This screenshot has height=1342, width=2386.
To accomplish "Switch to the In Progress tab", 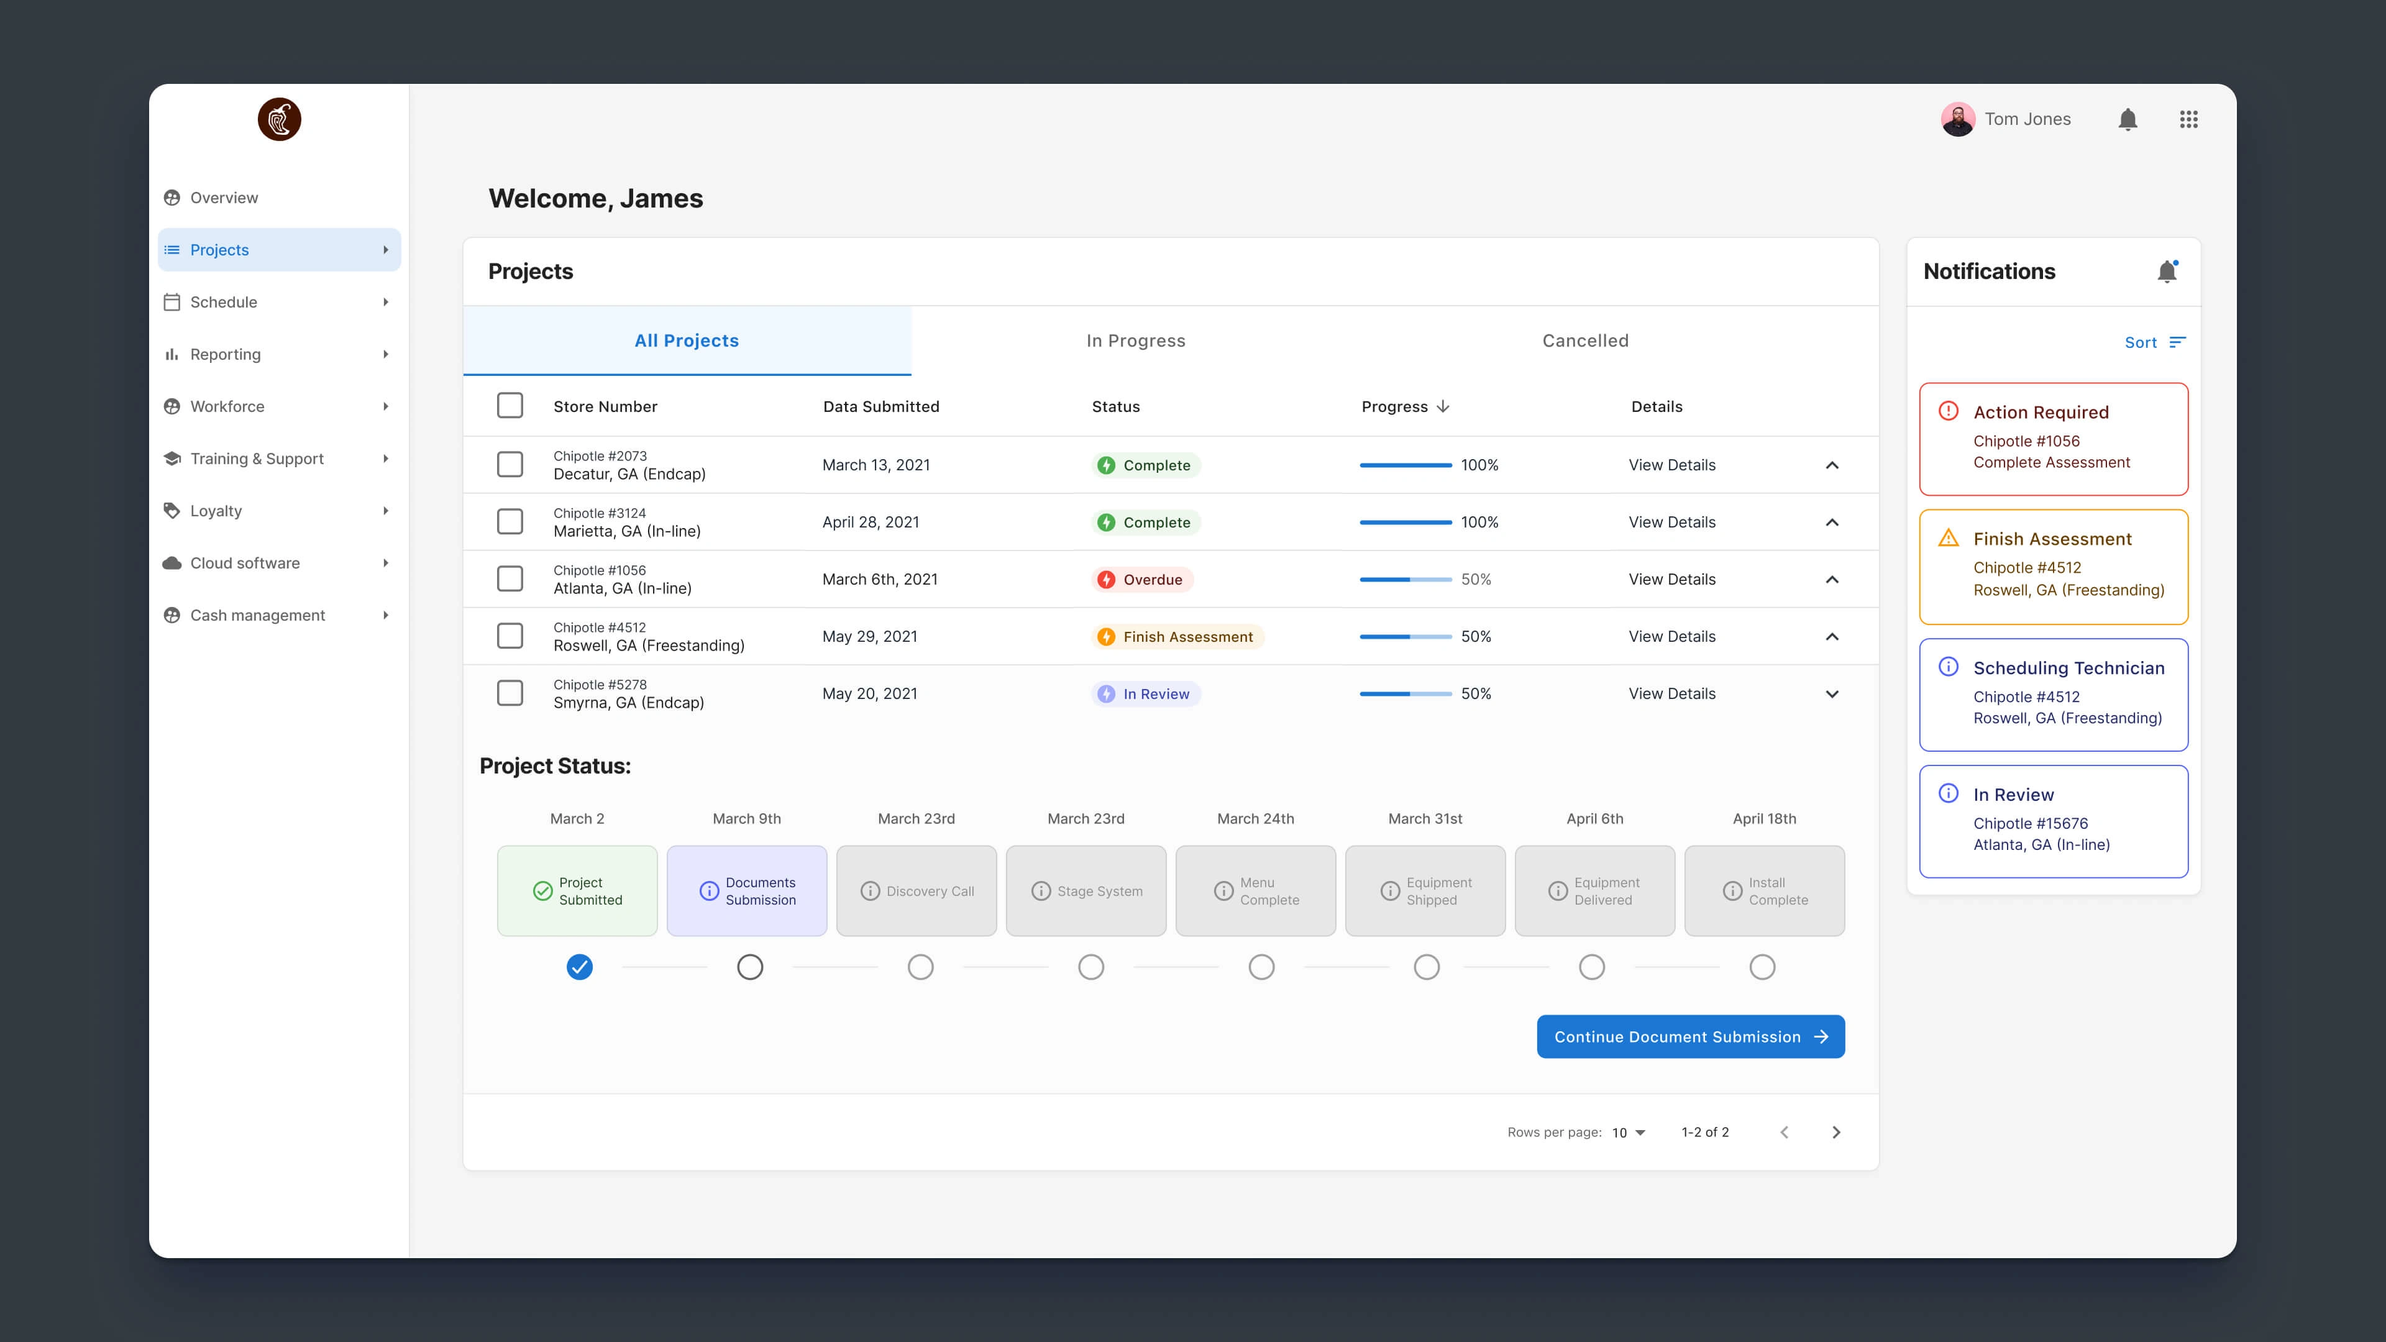I will [1136, 341].
